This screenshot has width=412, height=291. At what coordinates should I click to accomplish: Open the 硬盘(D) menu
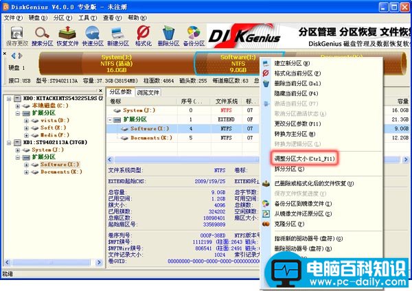[38, 18]
